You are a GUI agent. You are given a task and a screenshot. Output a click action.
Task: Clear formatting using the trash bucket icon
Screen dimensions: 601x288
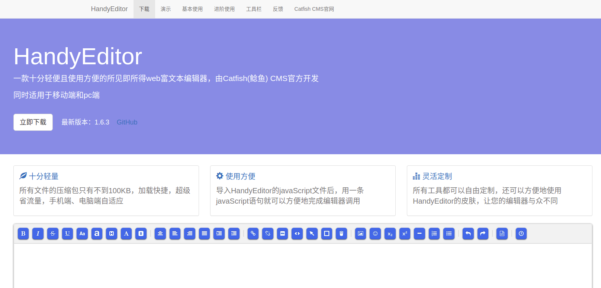click(x=341, y=233)
